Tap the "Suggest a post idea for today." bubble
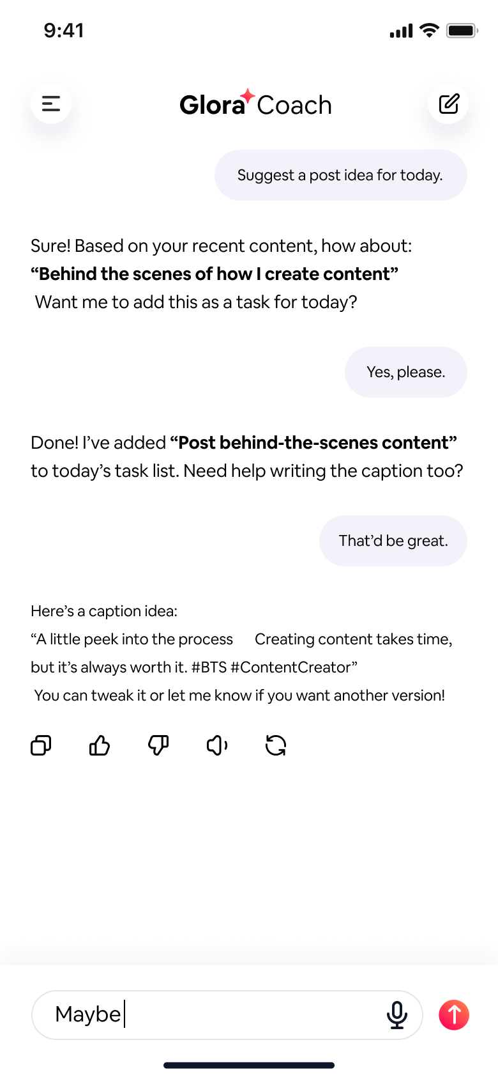 pyautogui.click(x=340, y=175)
